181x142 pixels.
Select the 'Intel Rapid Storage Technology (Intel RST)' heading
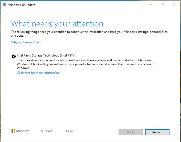point(45,55)
